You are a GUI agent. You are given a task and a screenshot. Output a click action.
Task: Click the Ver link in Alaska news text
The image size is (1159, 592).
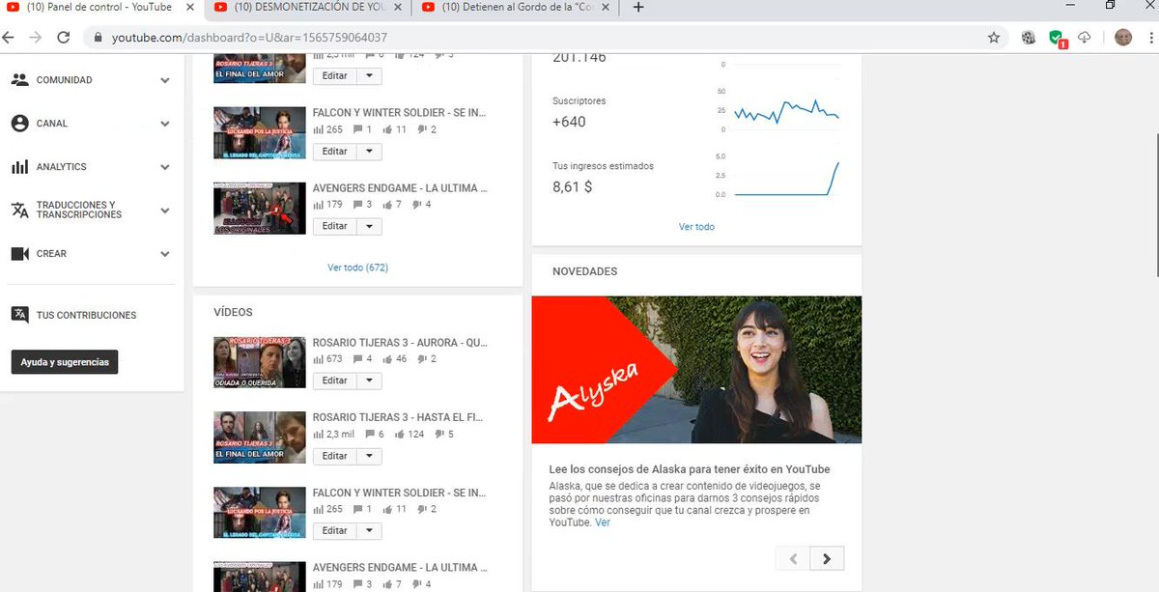(x=603, y=522)
